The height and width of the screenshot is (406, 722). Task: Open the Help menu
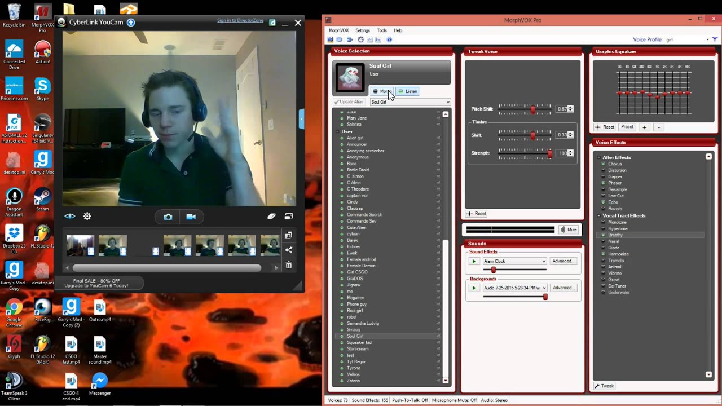398,30
